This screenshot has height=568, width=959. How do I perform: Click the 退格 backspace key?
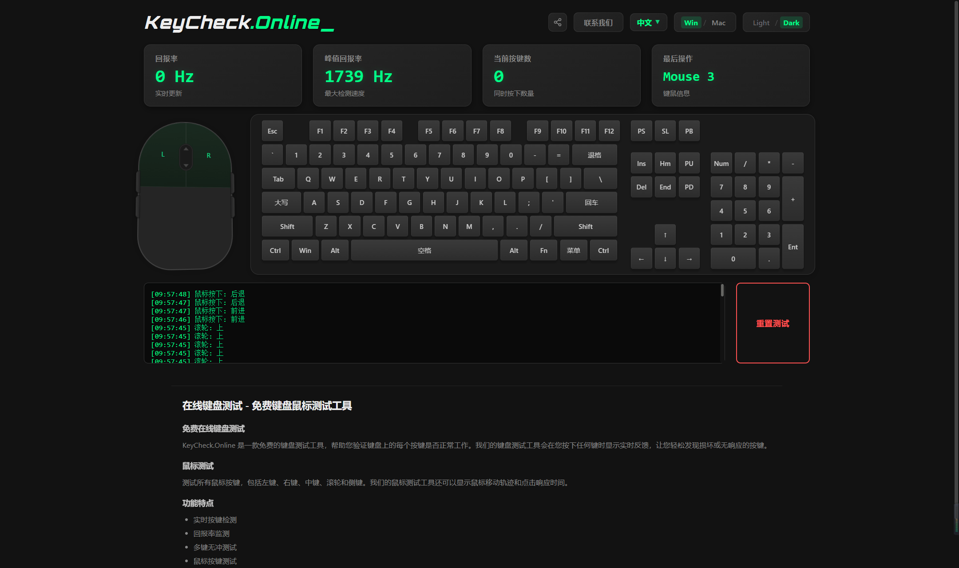(x=594, y=155)
